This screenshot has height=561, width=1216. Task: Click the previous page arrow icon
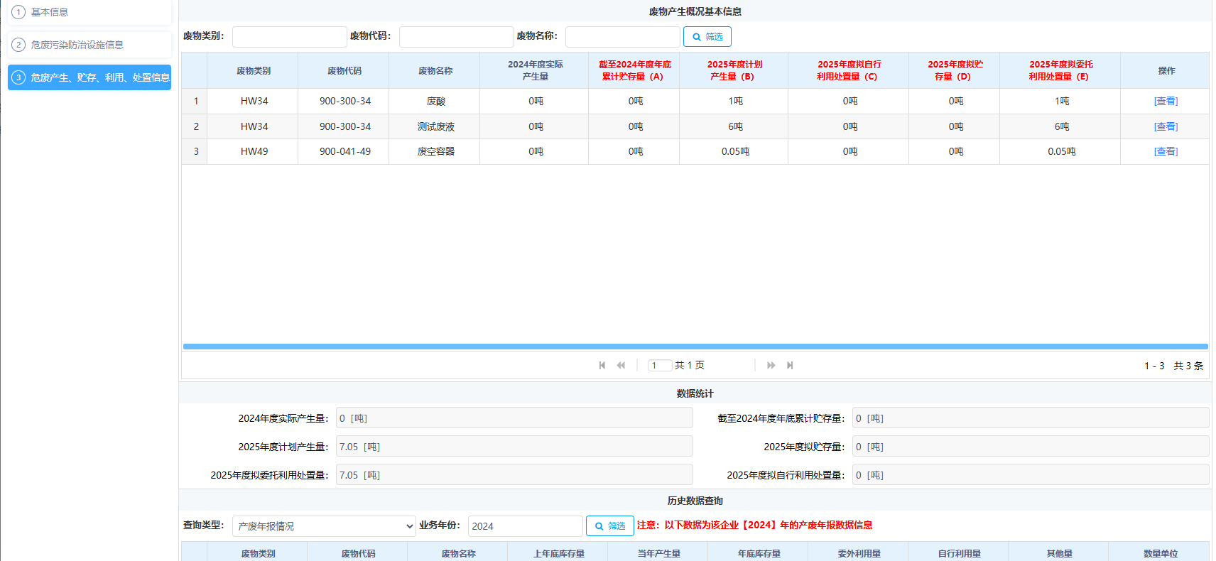pyautogui.click(x=621, y=365)
